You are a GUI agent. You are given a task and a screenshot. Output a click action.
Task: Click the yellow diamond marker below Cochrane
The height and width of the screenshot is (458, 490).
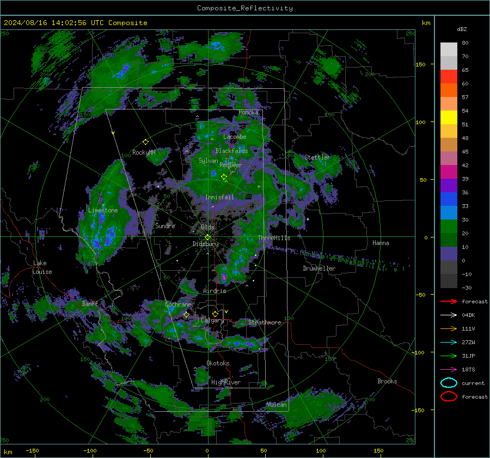(x=186, y=315)
